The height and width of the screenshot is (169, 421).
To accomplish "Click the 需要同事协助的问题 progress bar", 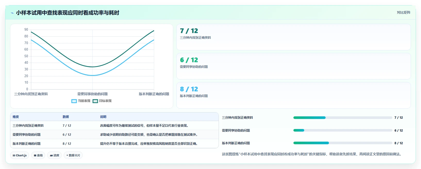I will [x=343, y=130].
